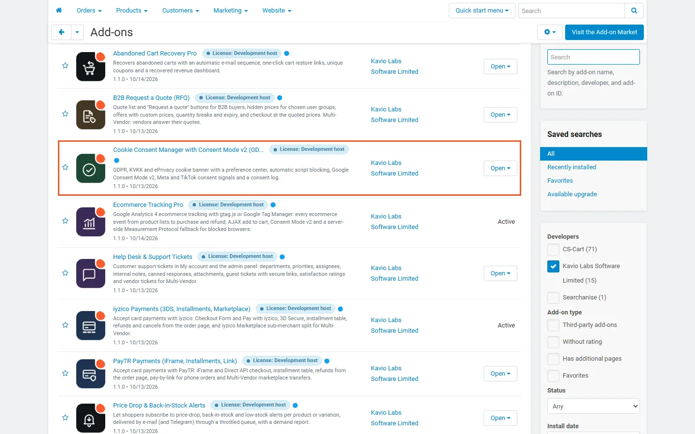This screenshot has height=434, width=695.
Task: Enable the Third-party add-ons filter
Action: coord(553,325)
